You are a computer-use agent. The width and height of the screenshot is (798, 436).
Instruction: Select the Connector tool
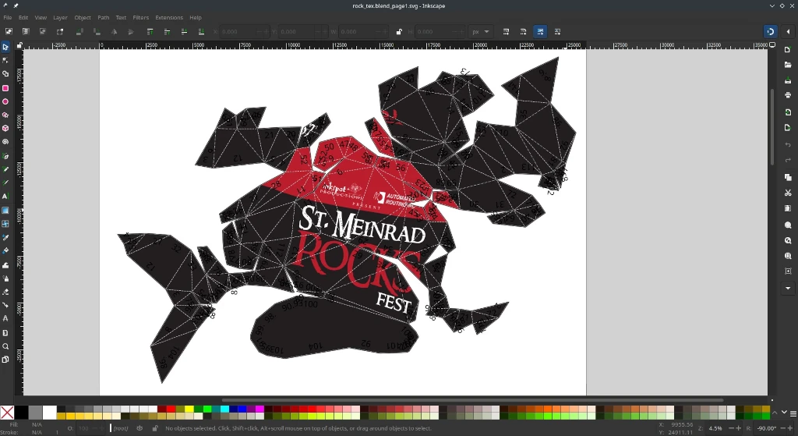coord(5,305)
